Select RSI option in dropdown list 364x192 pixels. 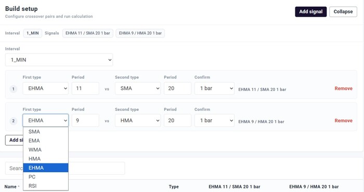(46, 186)
